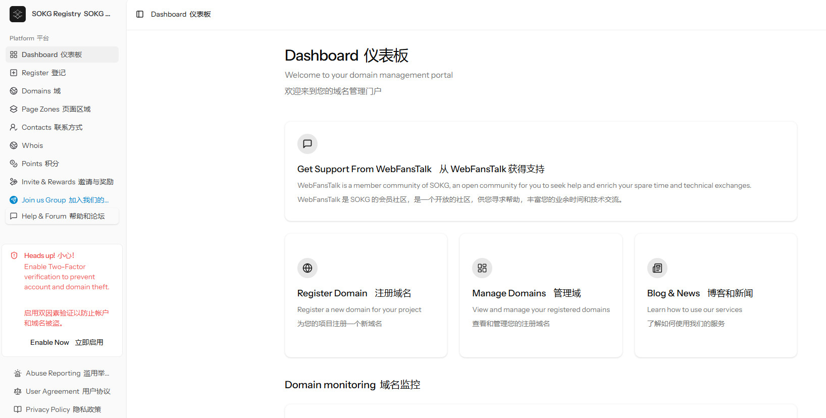Open the Blog & News 博客和新闻 card title
This screenshot has width=826, height=418.
pyautogui.click(x=700, y=293)
